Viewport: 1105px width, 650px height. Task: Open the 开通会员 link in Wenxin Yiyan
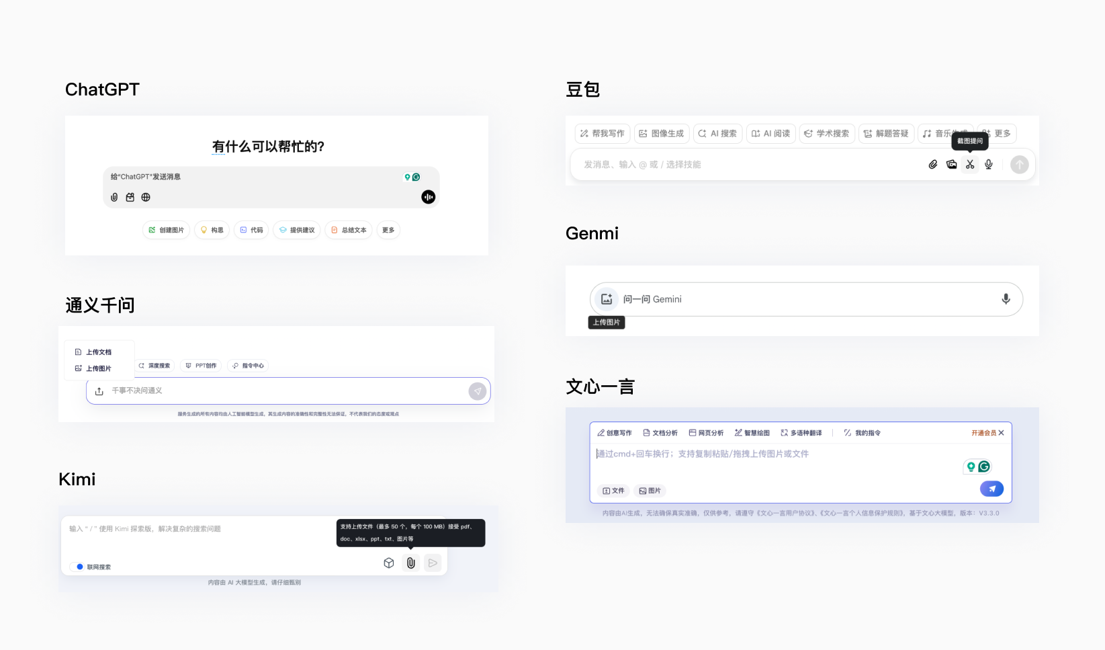click(x=983, y=433)
